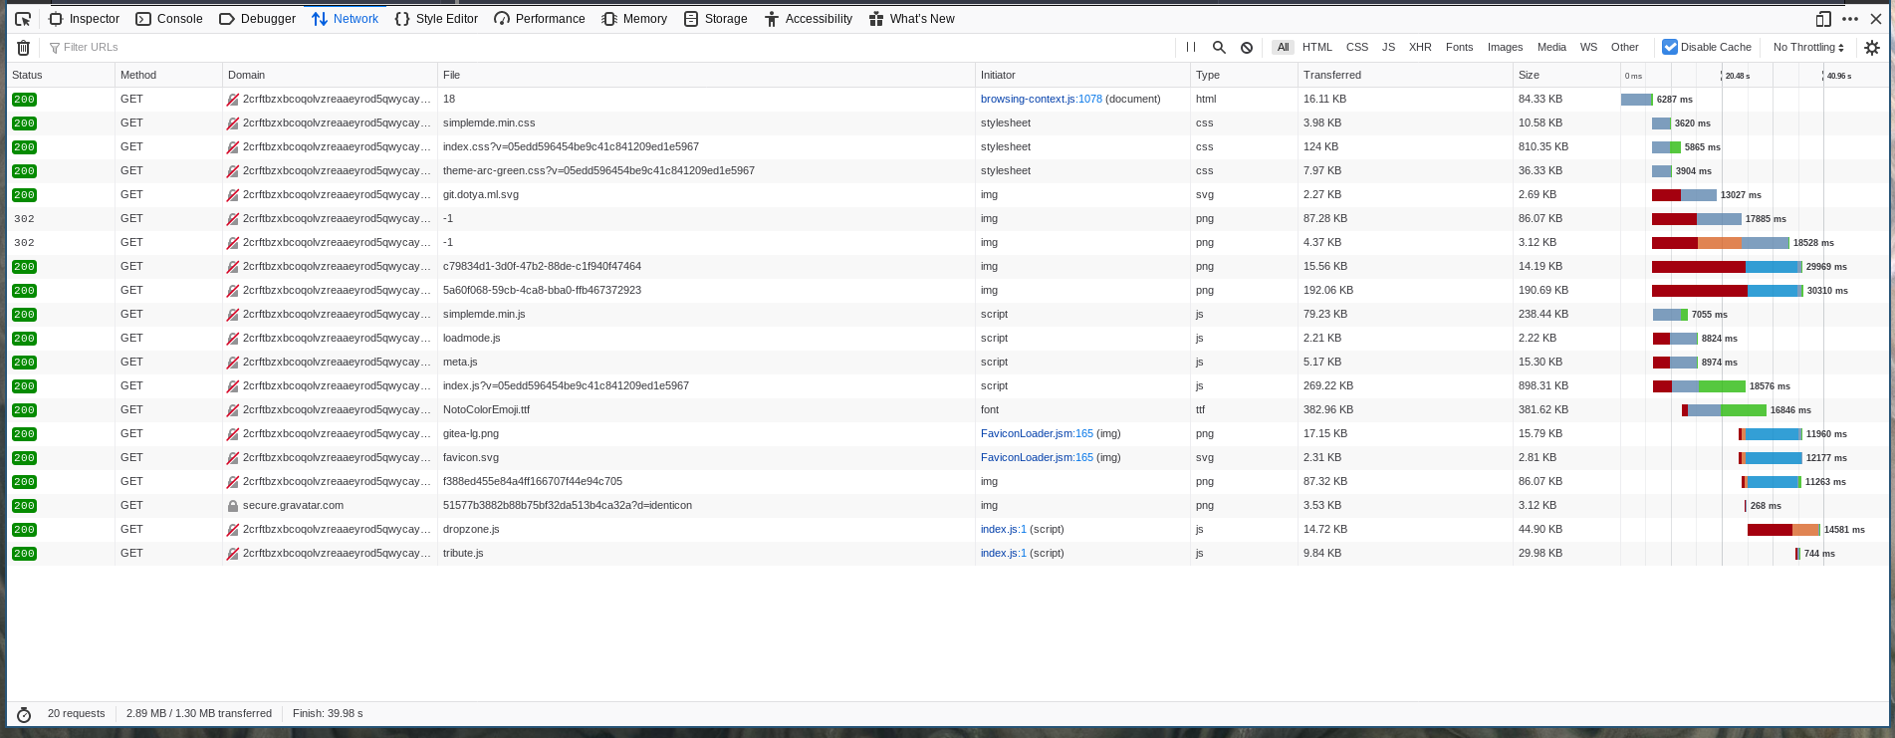Open request blocking panel icon
1895x738 pixels.
[x=1247, y=47]
